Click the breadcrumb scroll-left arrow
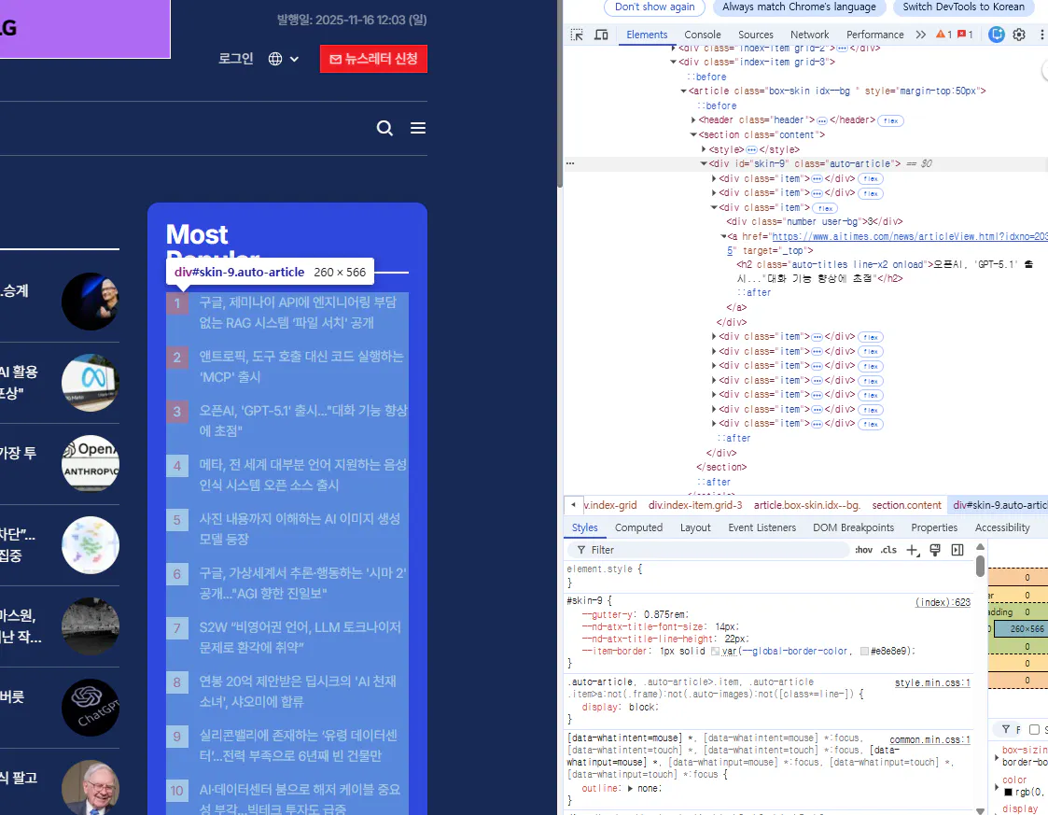The height and width of the screenshot is (815, 1048). [573, 505]
